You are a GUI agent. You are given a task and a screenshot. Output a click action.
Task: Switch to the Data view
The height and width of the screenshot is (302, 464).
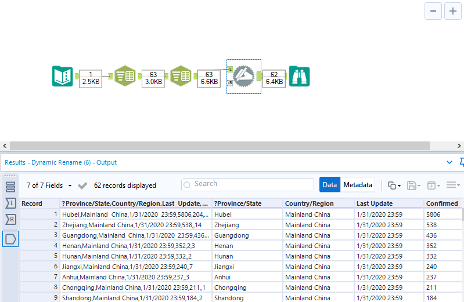[x=329, y=185]
